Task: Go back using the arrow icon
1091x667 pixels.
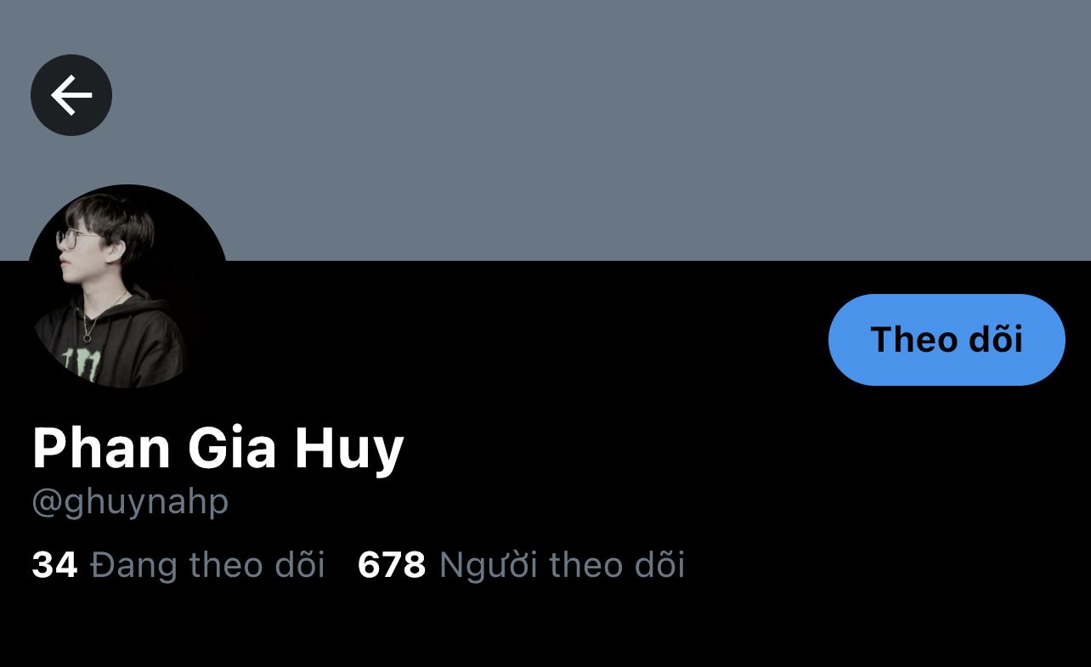Action: point(71,94)
